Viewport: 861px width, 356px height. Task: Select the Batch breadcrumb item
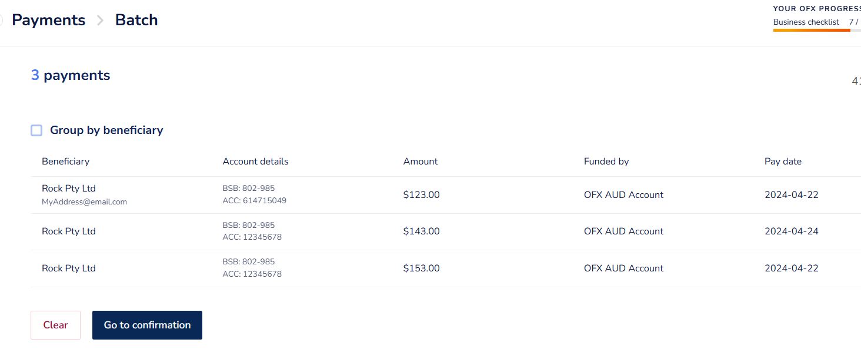coord(136,19)
